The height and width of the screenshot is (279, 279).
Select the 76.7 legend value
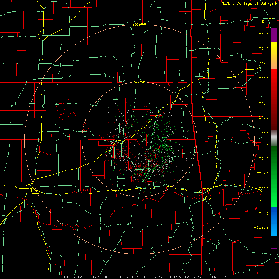[x=264, y=62]
